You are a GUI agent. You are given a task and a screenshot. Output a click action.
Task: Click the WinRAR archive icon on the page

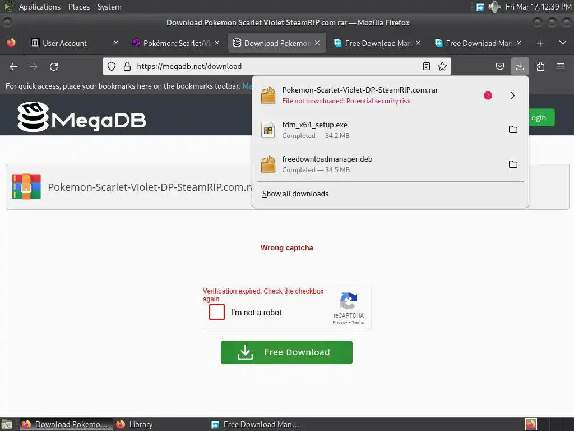point(26,186)
